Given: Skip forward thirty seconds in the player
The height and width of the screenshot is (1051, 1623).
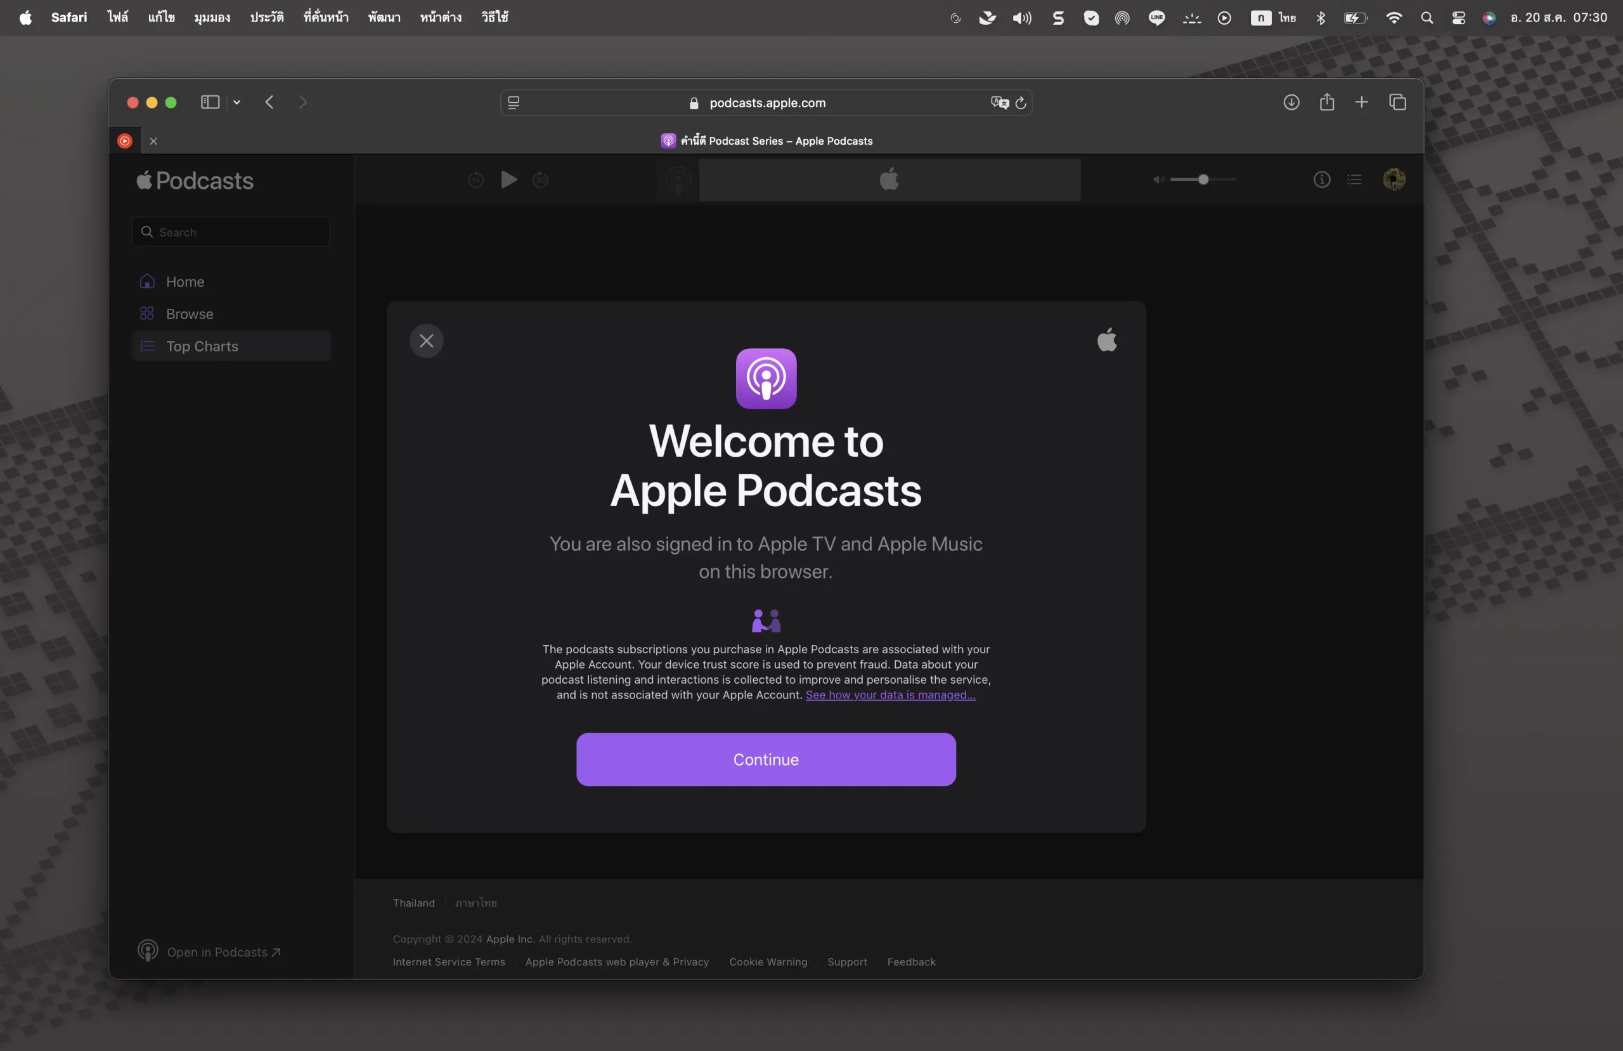Looking at the screenshot, I should (541, 180).
